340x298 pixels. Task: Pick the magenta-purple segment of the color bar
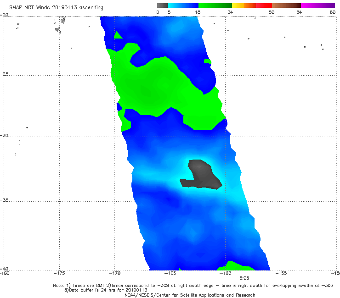[x=318, y=6]
